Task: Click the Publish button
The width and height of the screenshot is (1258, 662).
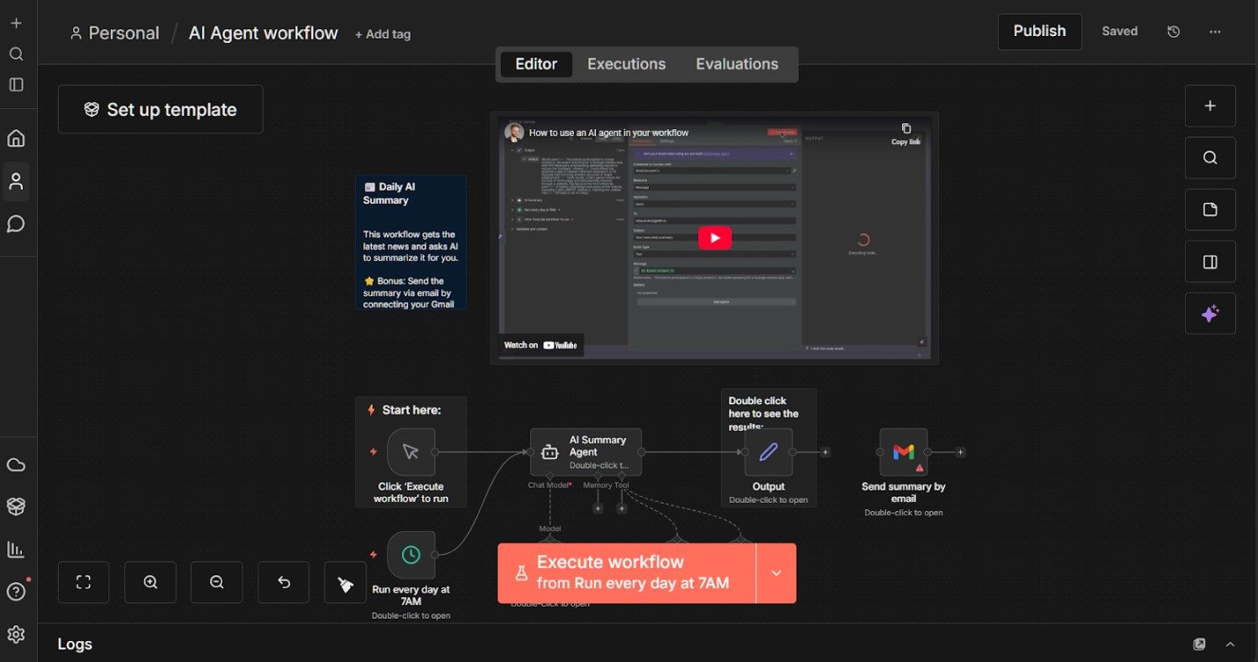Action: click(1039, 31)
